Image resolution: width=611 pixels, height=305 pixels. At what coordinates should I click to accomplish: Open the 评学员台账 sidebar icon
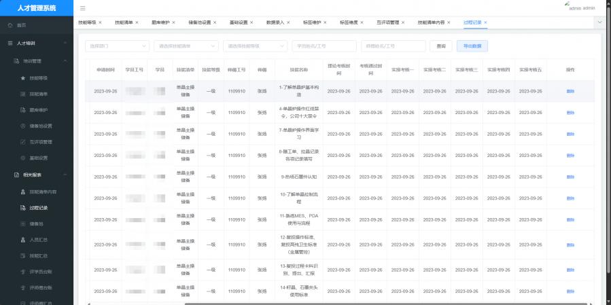point(22,272)
